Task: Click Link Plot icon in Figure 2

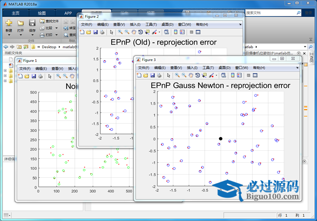Action: (166, 32)
